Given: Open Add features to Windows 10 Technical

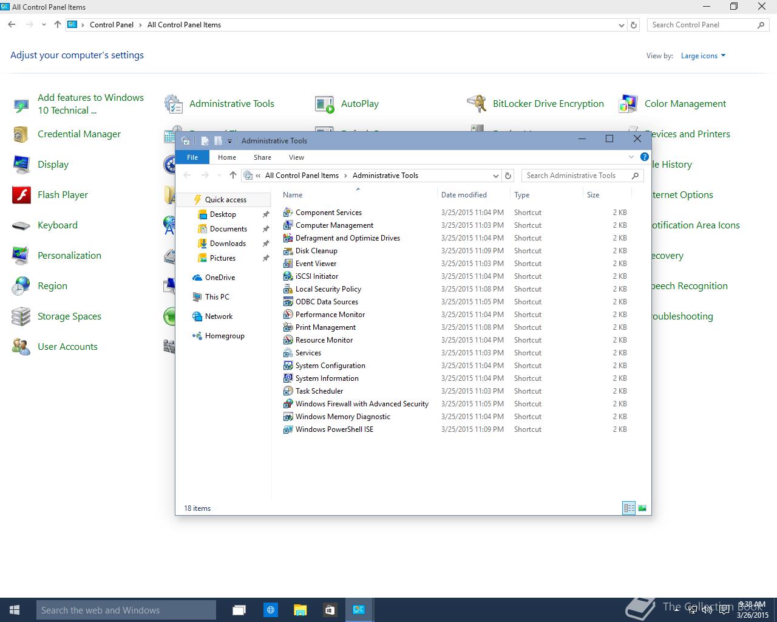Looking at the screenshot, I should (90, 104).
